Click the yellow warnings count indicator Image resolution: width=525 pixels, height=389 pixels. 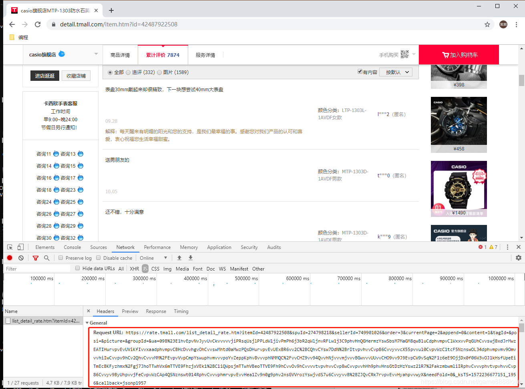(493, 247)
